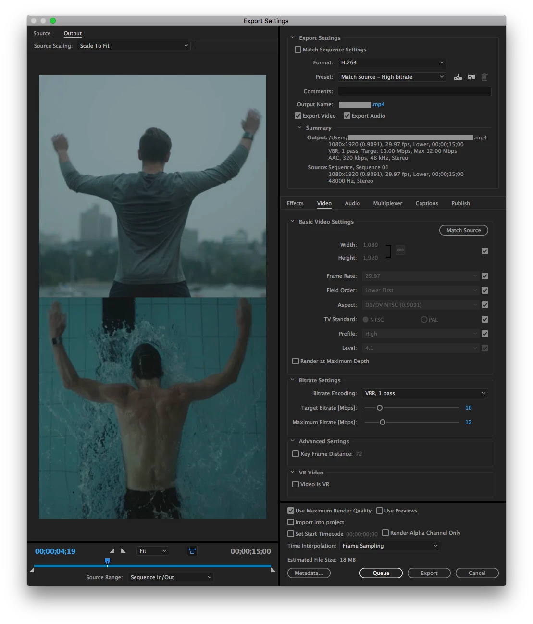Uncheck the Frame Rate match source checkbox

click(485, 276)
